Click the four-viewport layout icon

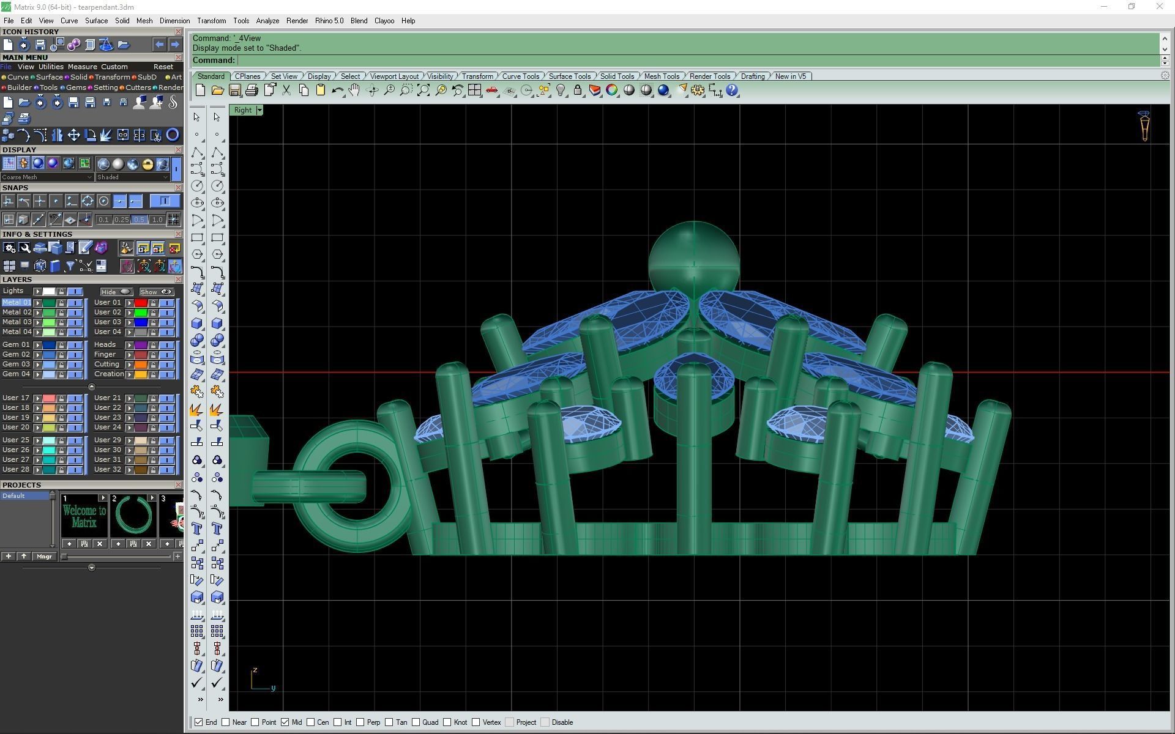click(474, 91)
